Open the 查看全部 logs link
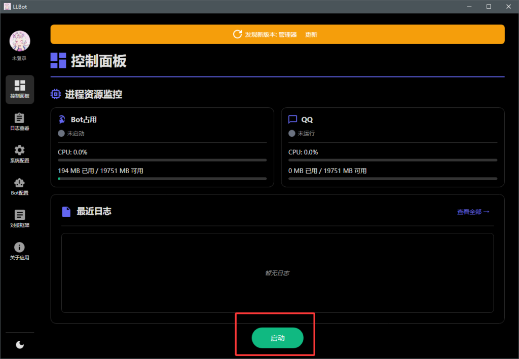 point(473,212)
